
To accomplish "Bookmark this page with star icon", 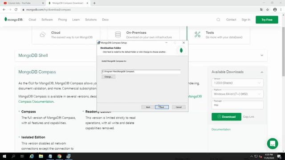I will pyautogui.click(x=268, y=10).
